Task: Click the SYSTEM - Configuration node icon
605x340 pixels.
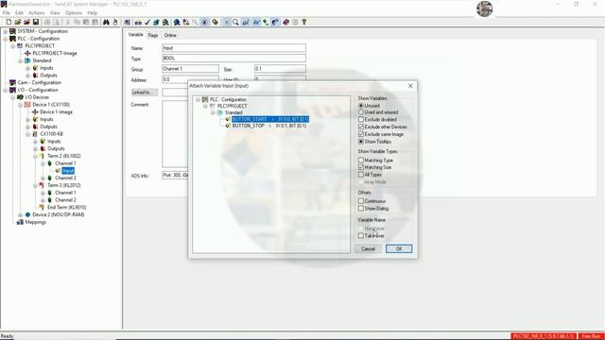Action: pyautogui.click(x=12, y=31)
